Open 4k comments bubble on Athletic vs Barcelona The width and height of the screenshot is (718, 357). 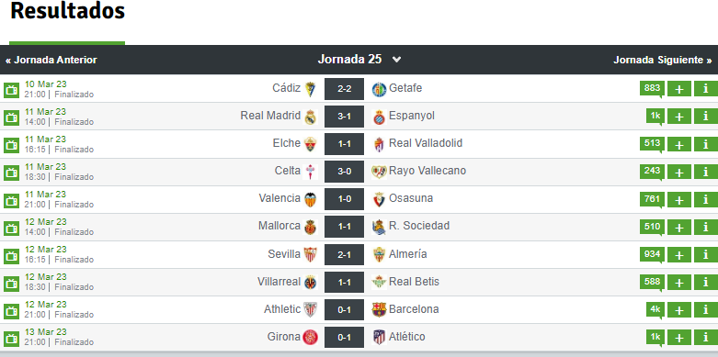point(655,310)
